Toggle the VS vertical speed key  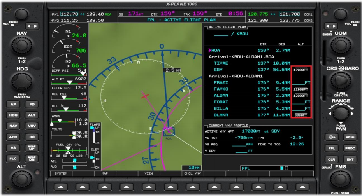click(x=13, y=147)
